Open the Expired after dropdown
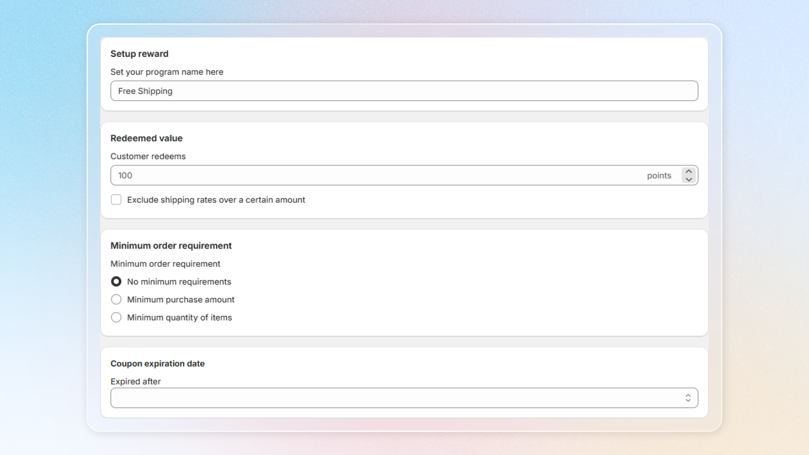 [x=396, y=398]
